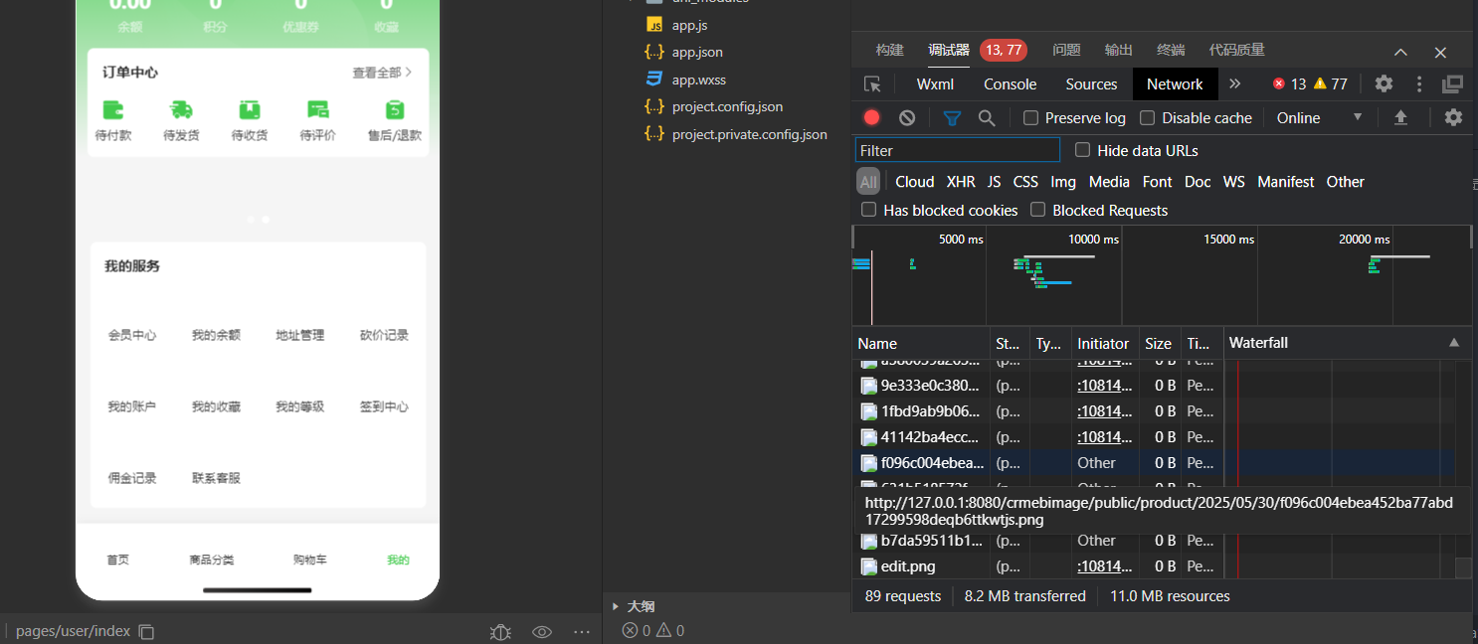Viewport: 1478px width, 644px height.
Task: Tap the 待收货 package icon
Action: (x=250, y=109)
